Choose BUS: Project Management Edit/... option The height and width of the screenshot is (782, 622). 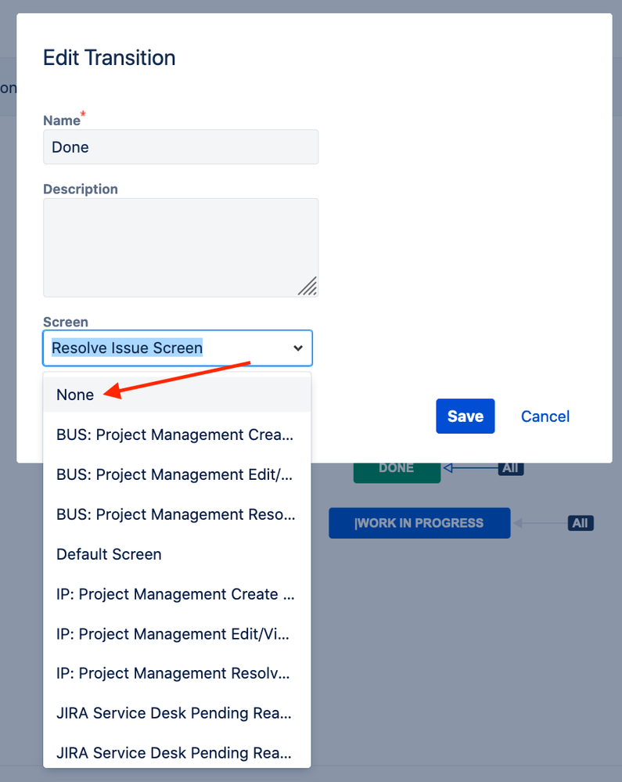(x=177, y=474)
